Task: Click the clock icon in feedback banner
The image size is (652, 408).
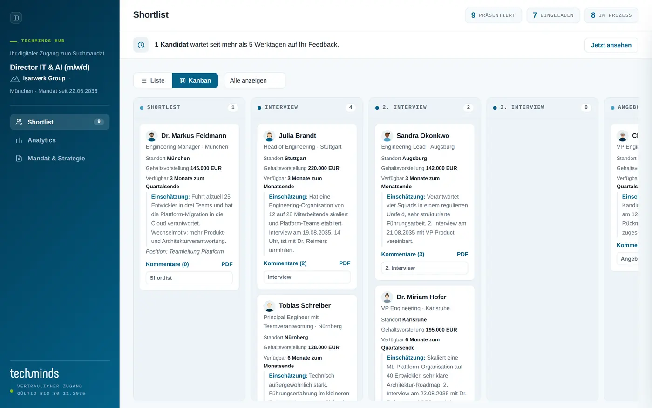Action: [x=141, y=45]
